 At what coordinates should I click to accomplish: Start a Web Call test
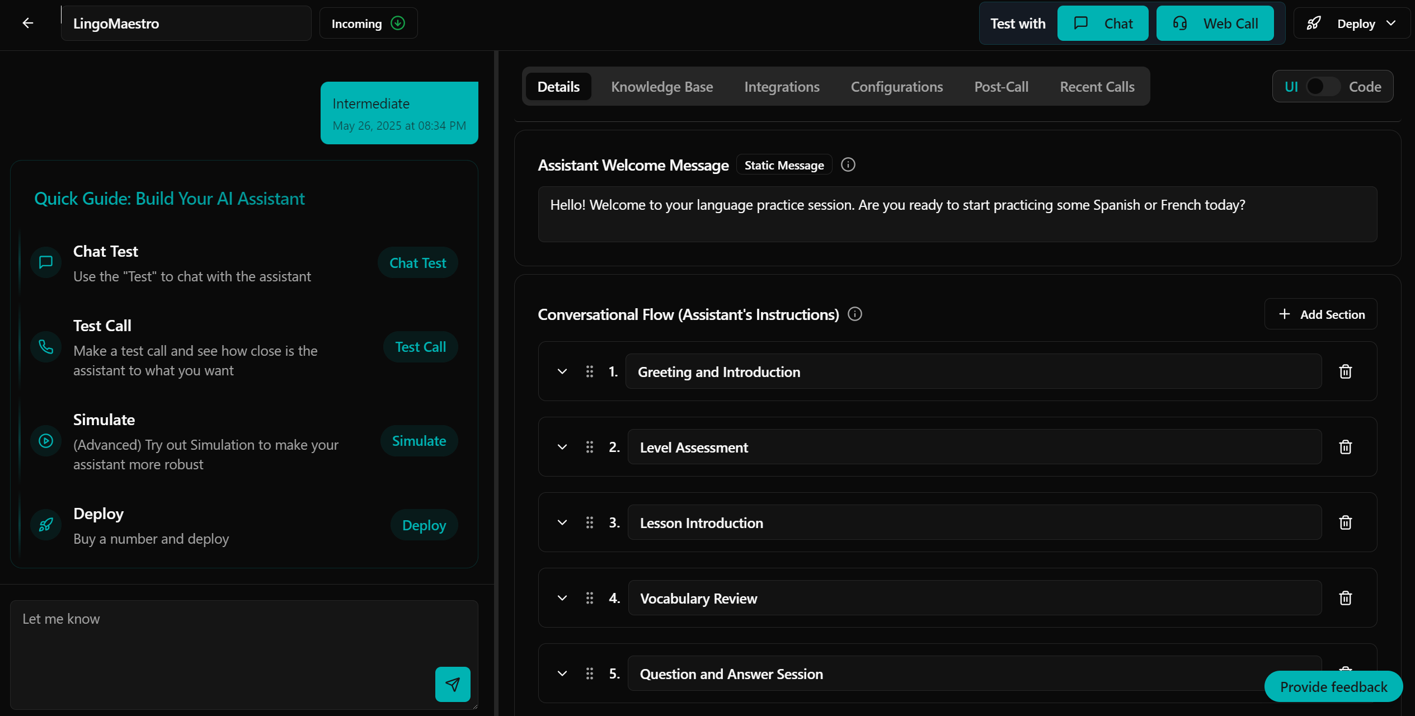(x=1215, y=23)
